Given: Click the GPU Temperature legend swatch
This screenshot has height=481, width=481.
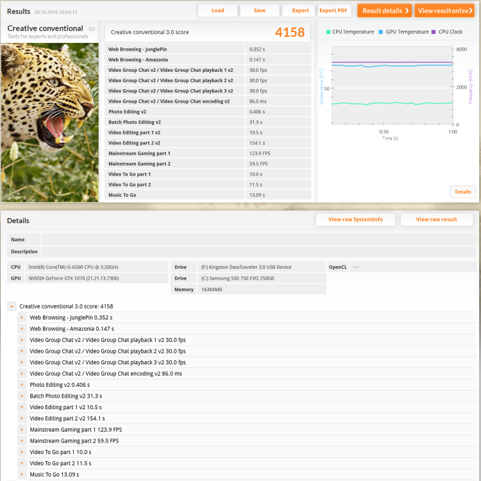Looking at the screenshot, I should (x=381, y=32).
